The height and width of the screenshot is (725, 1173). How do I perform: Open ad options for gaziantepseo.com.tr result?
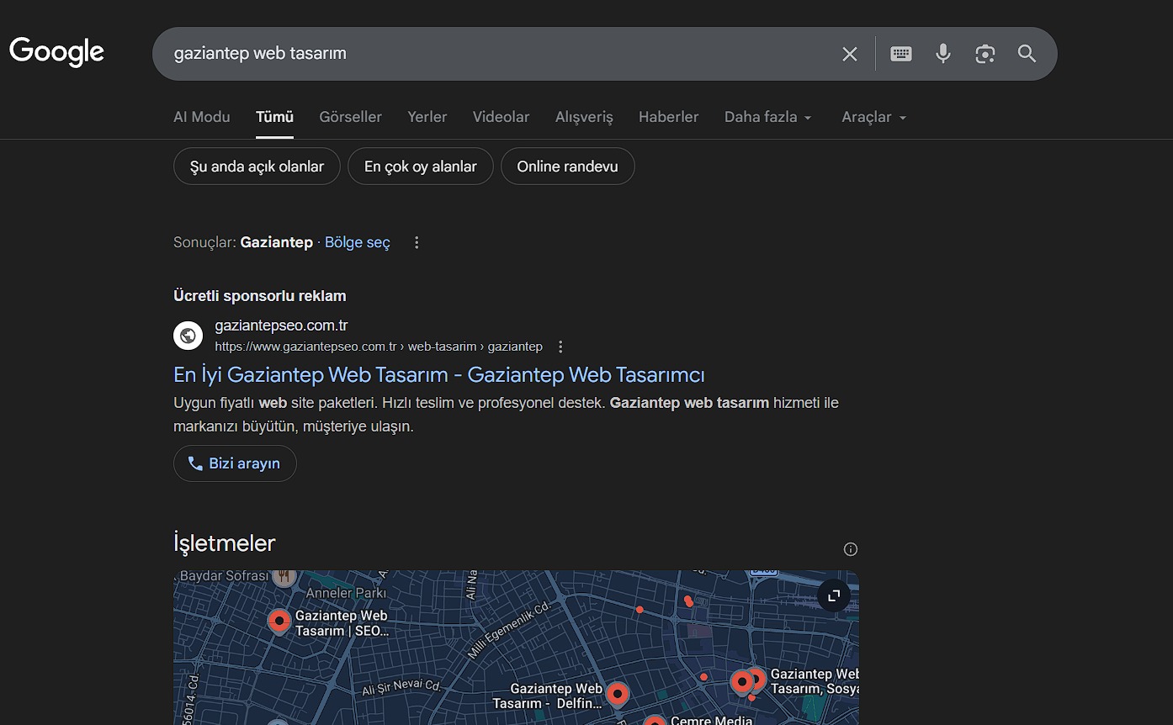pos(561,347)
